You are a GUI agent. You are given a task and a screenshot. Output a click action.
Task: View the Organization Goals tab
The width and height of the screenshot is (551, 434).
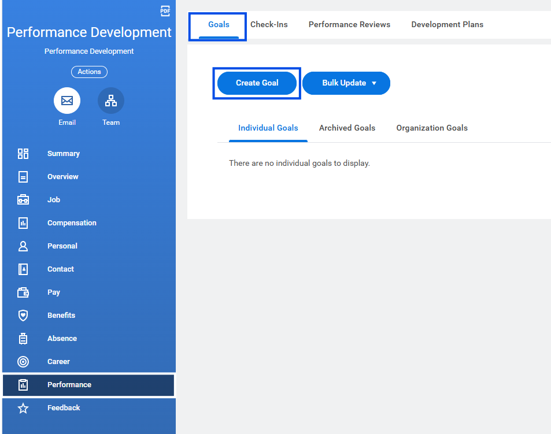(432, 128)
